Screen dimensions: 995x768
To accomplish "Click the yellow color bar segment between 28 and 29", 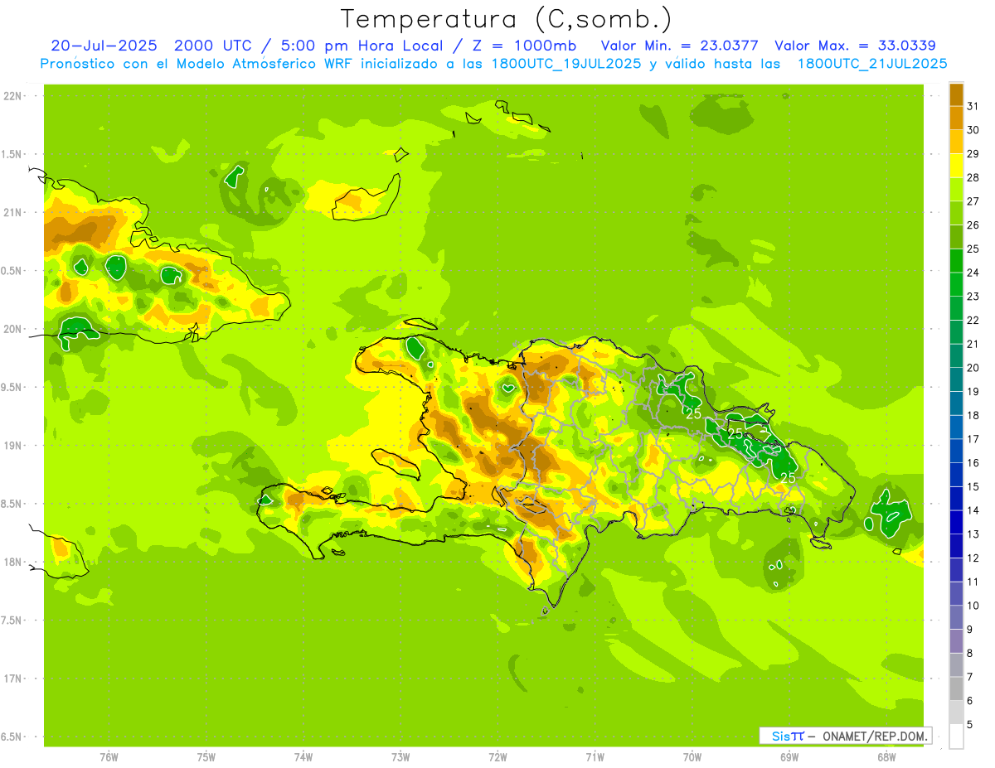I will 956,166.
